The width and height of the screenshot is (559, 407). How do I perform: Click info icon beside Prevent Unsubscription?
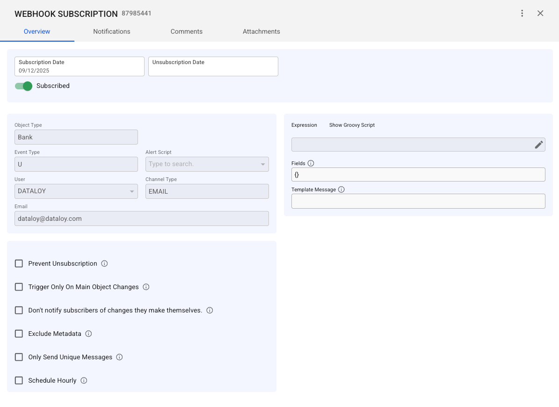104,264
